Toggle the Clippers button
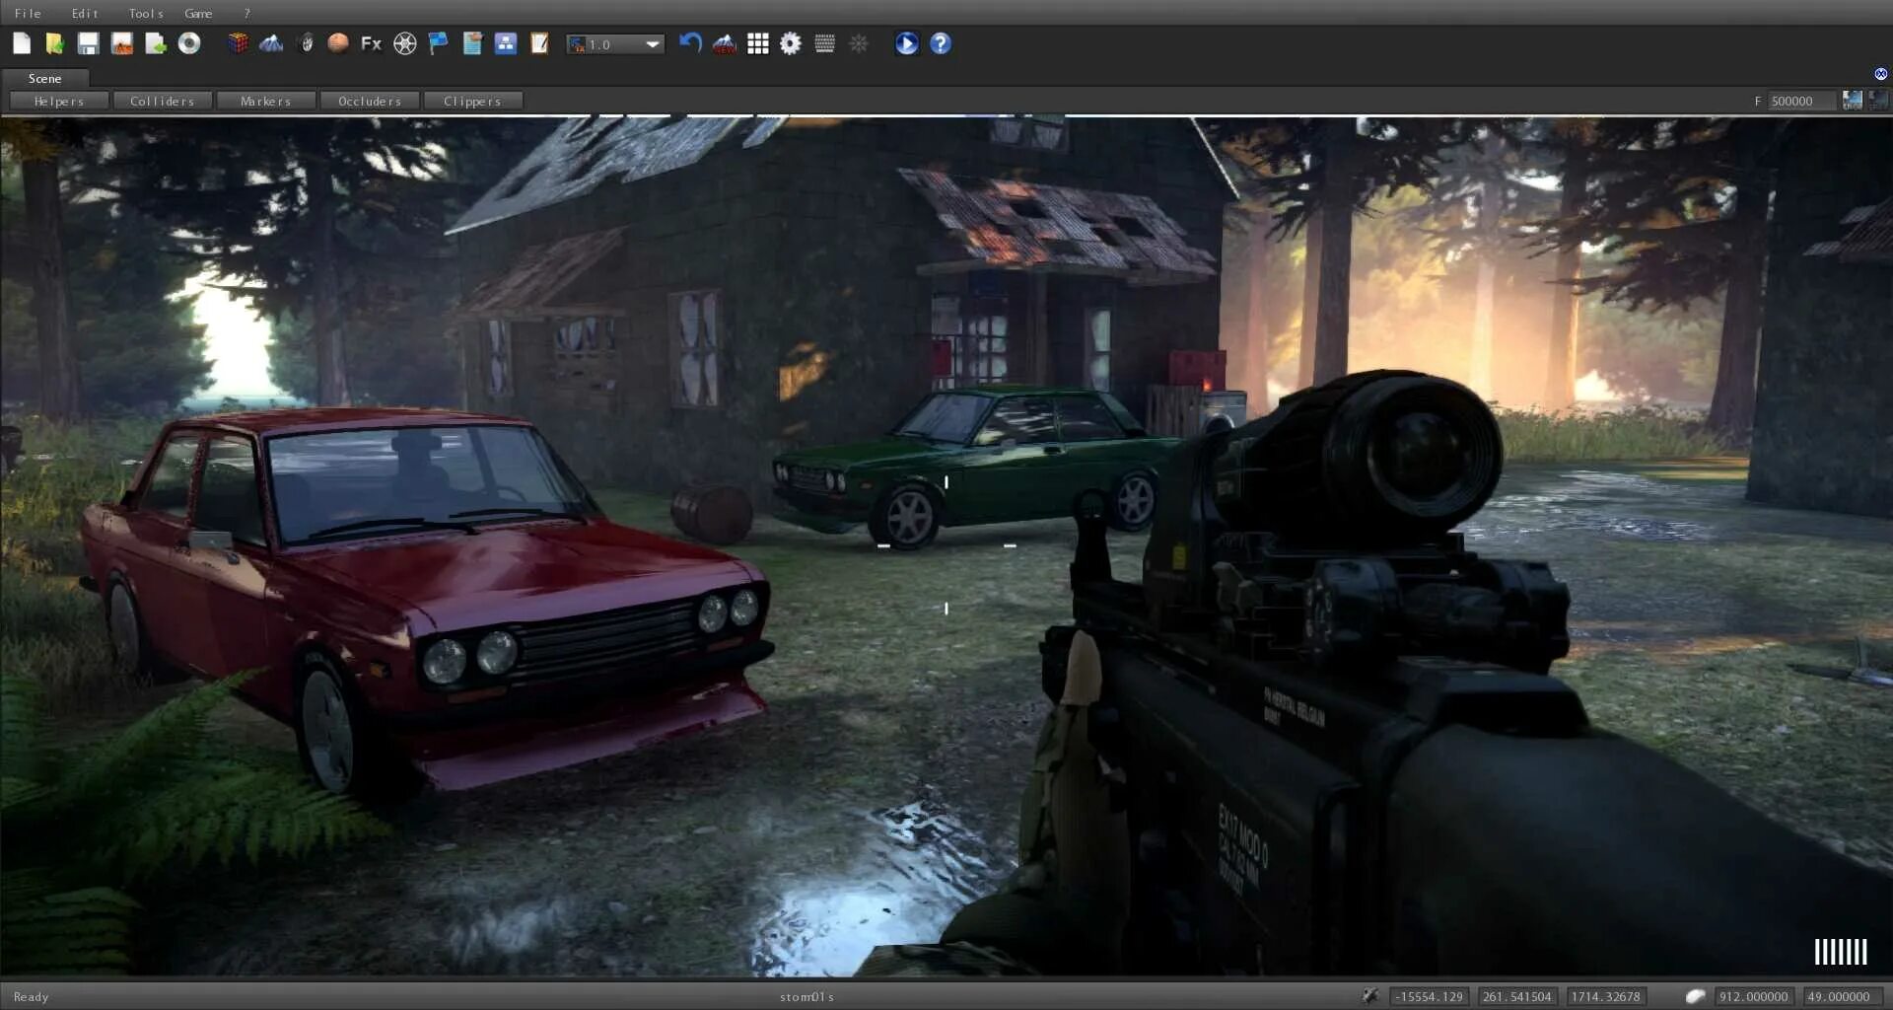This screenshot has height=1010, width=1893. pos(473,101)
